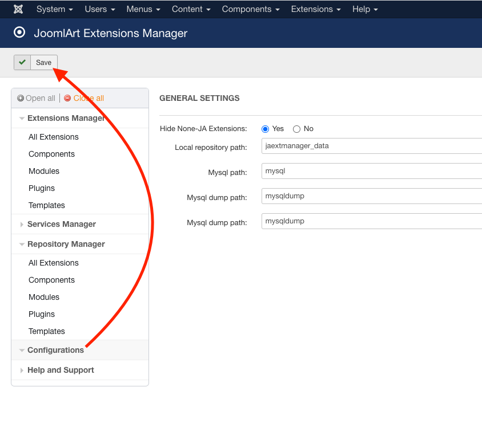The height and width of the screenshot is (440, 482).
Task: Open the System dropdown menu
Action: pos(54,9)
